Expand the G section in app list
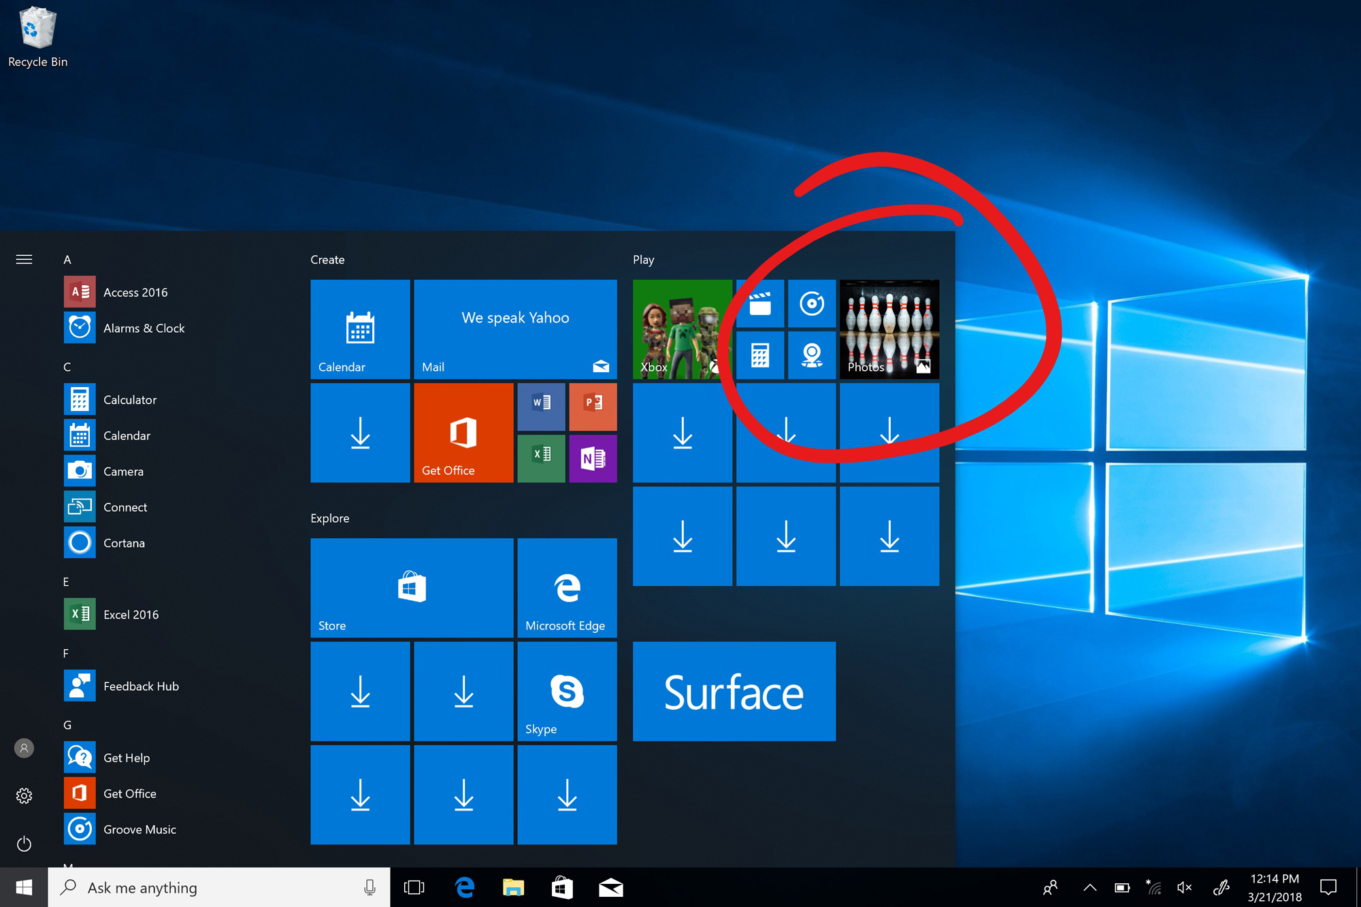 pyautogui.click(x=69, y=721)
